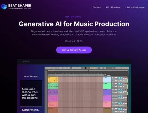Click the input prompt text box
This screenshot has height=113, width=148.
(x=31, y=93)
